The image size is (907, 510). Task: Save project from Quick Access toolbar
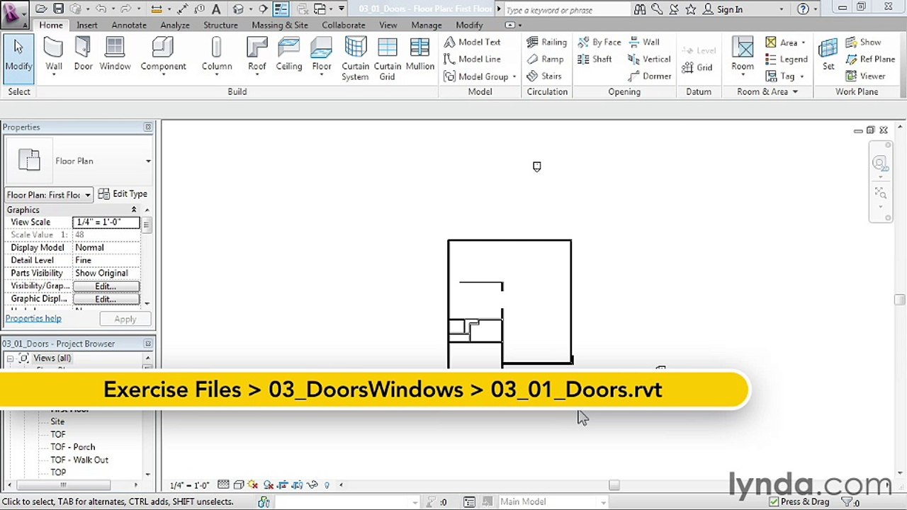(x=58, y=9)
